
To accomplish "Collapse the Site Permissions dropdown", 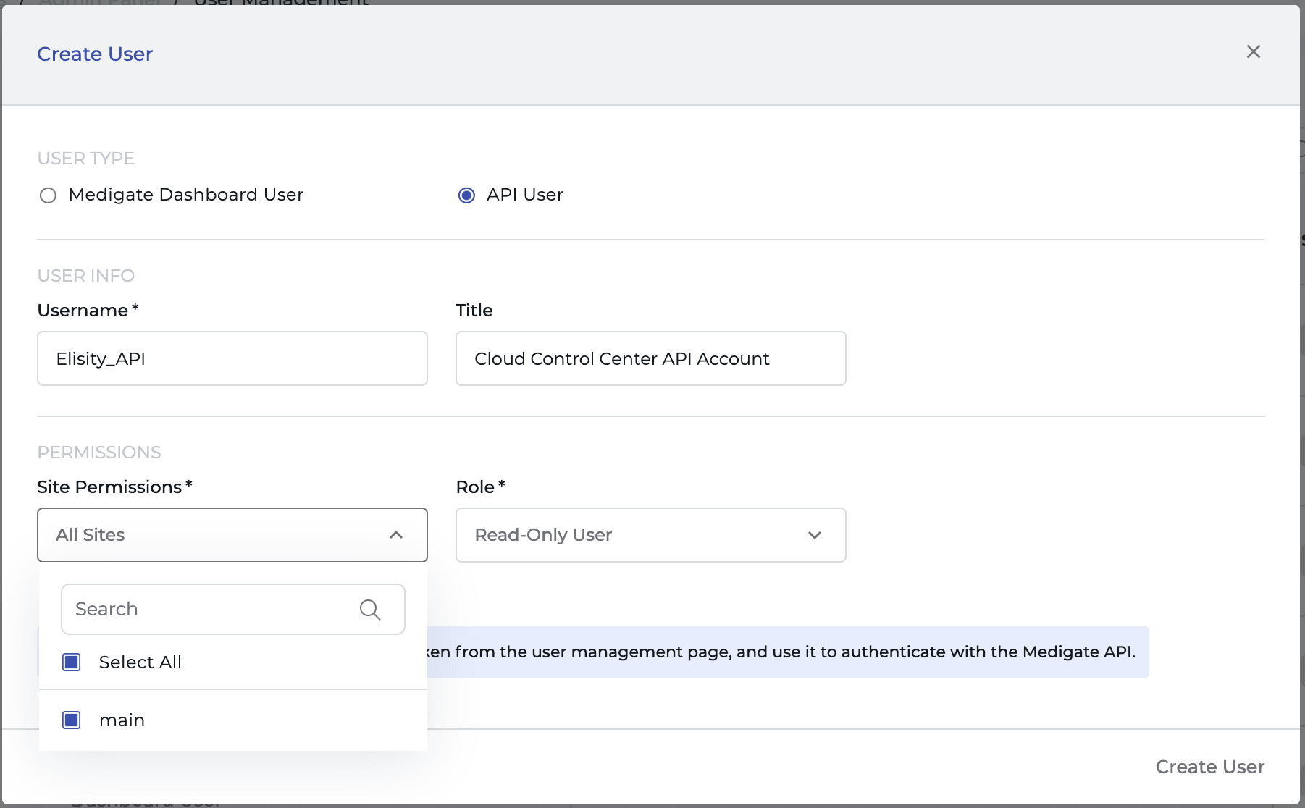I will tap(232, 535).
